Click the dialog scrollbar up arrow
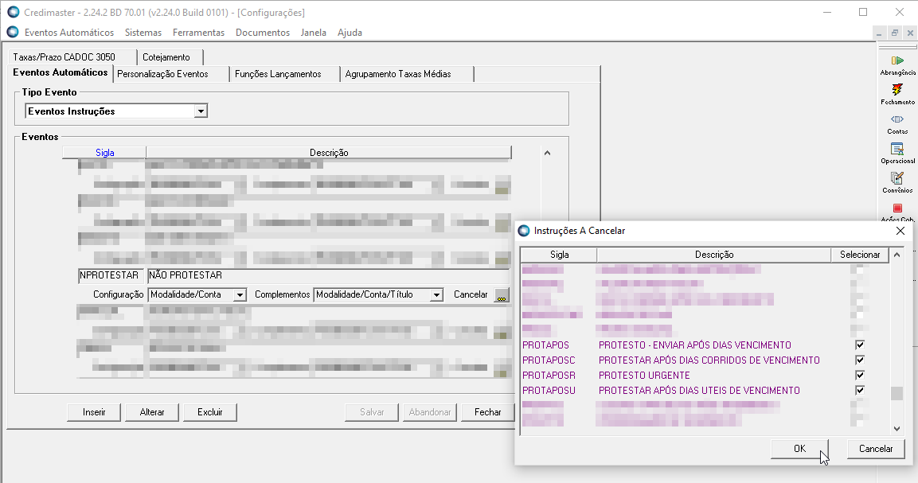Viewport: 918px width, 483px height. (x=897, y=255)
